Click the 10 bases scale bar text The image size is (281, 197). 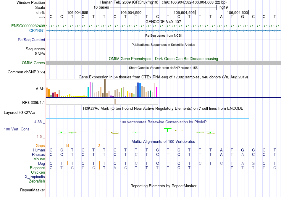point(101,7)
